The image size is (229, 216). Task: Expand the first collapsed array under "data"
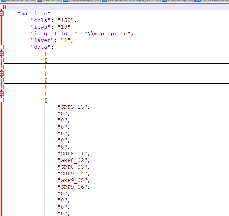tap(2, 54)
